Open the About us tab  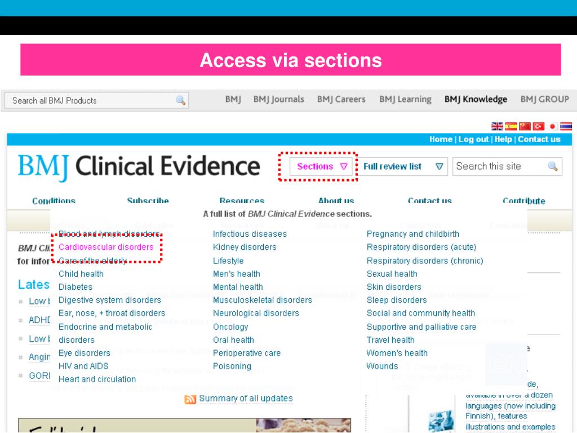point(336,201)
